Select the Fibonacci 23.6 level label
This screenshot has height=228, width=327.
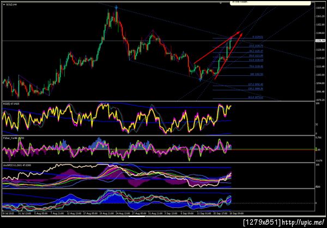(x=256, y=45)
